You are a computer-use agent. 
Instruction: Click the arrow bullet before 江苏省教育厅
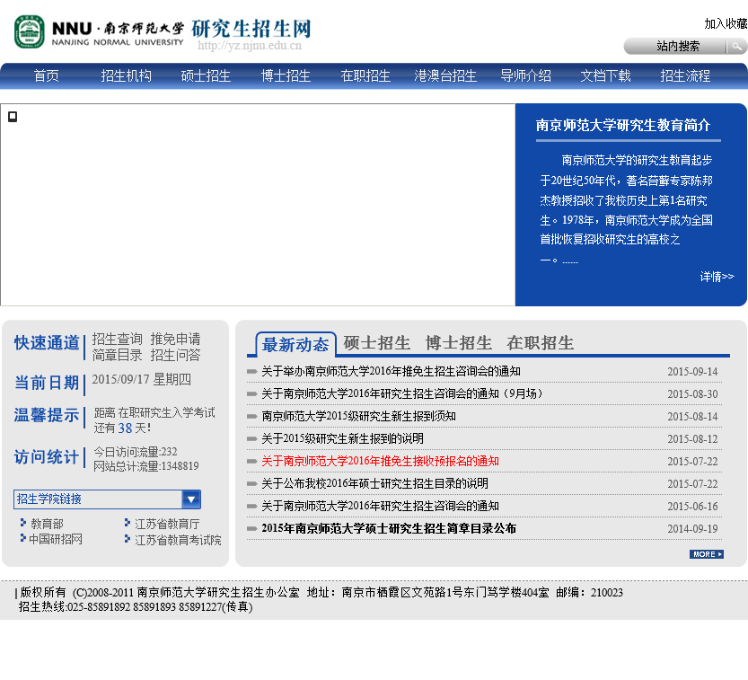tap(127, 523)
